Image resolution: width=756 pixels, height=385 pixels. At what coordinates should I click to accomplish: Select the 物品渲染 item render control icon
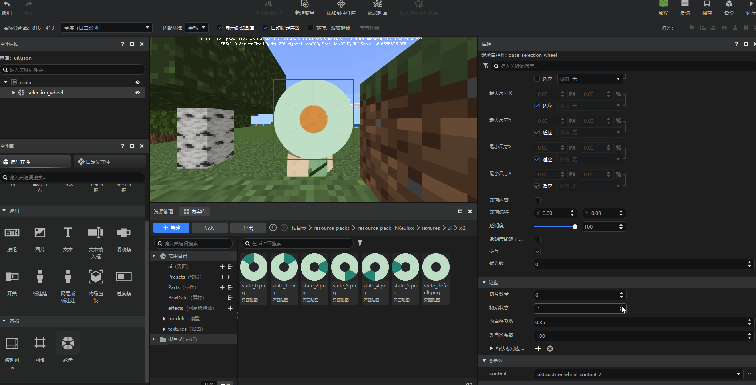pos(96,277)
